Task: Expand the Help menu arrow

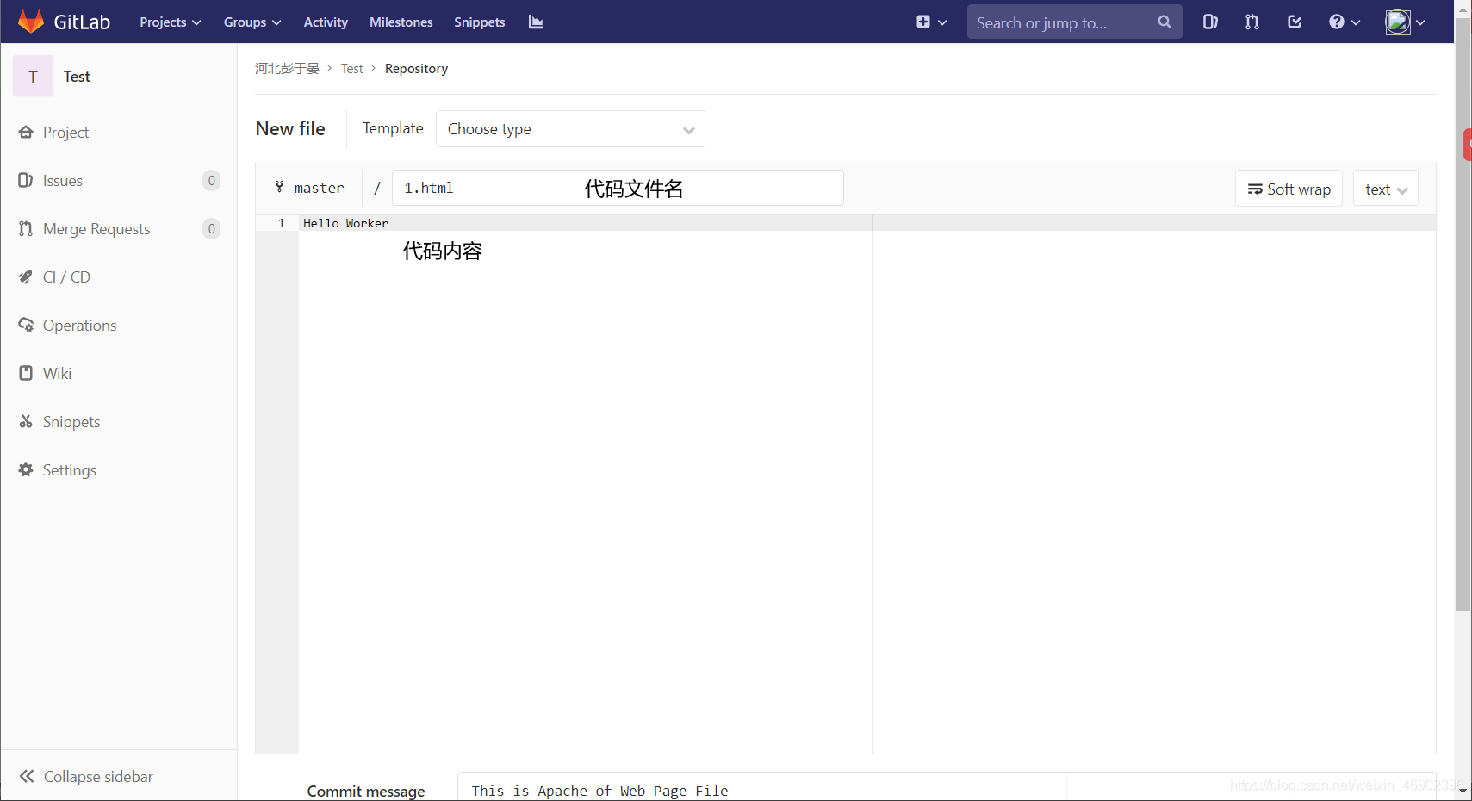Action: click(x=1356, y=22)
